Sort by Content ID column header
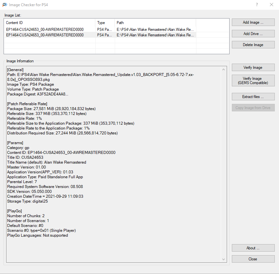This screenshot has height=274, width=279. [49, 23]
